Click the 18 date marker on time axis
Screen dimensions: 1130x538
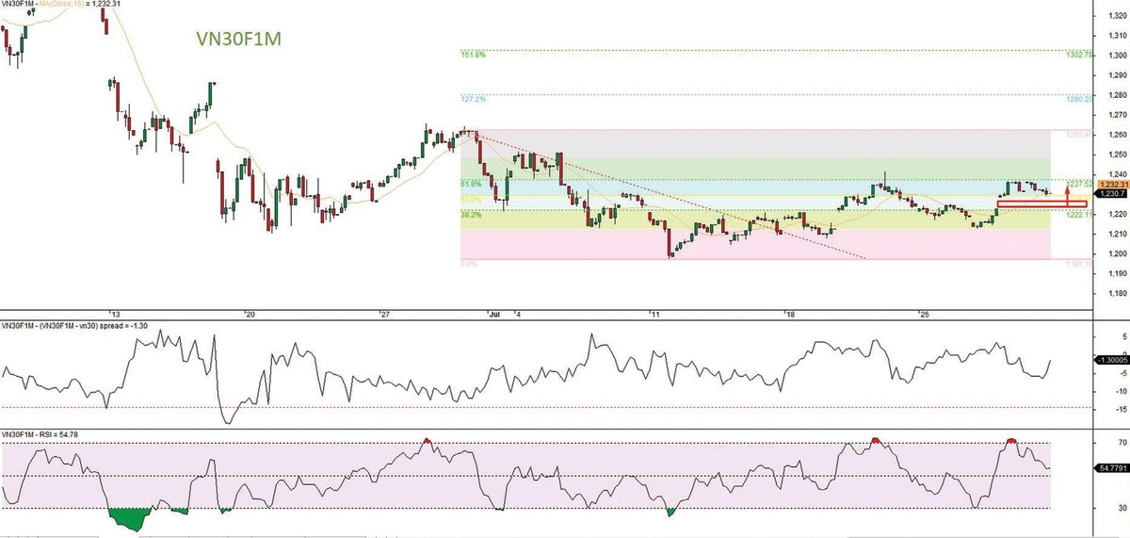point(789,314)
